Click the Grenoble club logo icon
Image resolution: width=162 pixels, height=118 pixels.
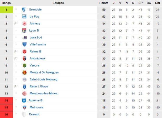(x=24, y=10)
